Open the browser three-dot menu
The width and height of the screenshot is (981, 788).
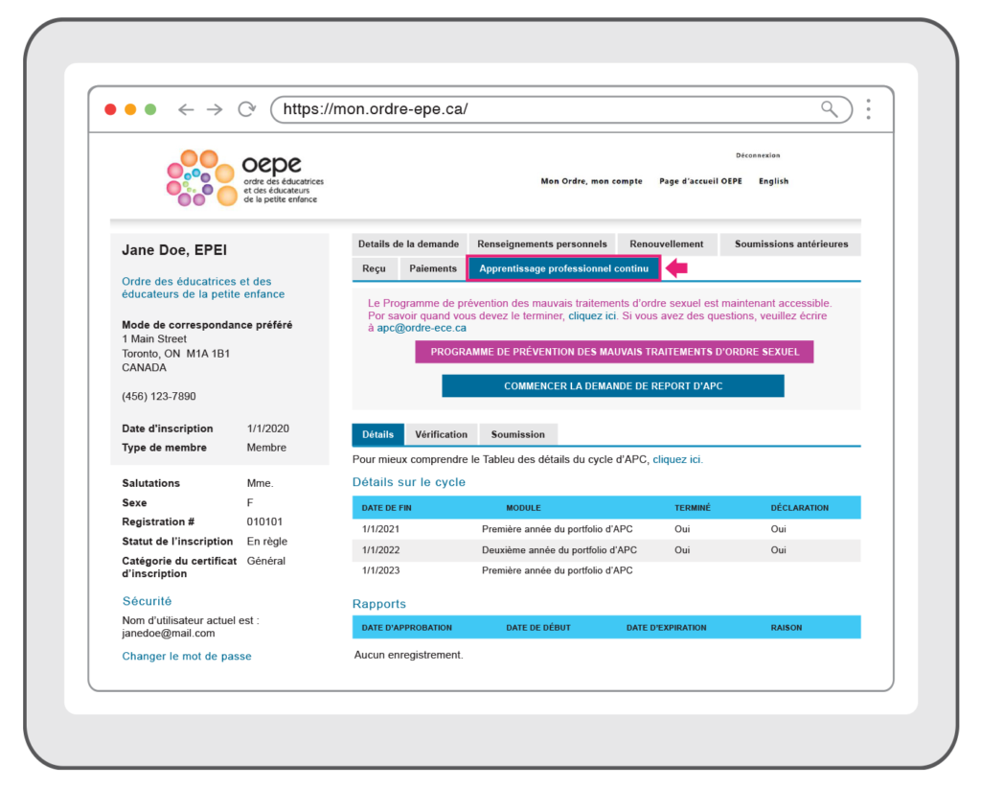(x=868, y=109)
